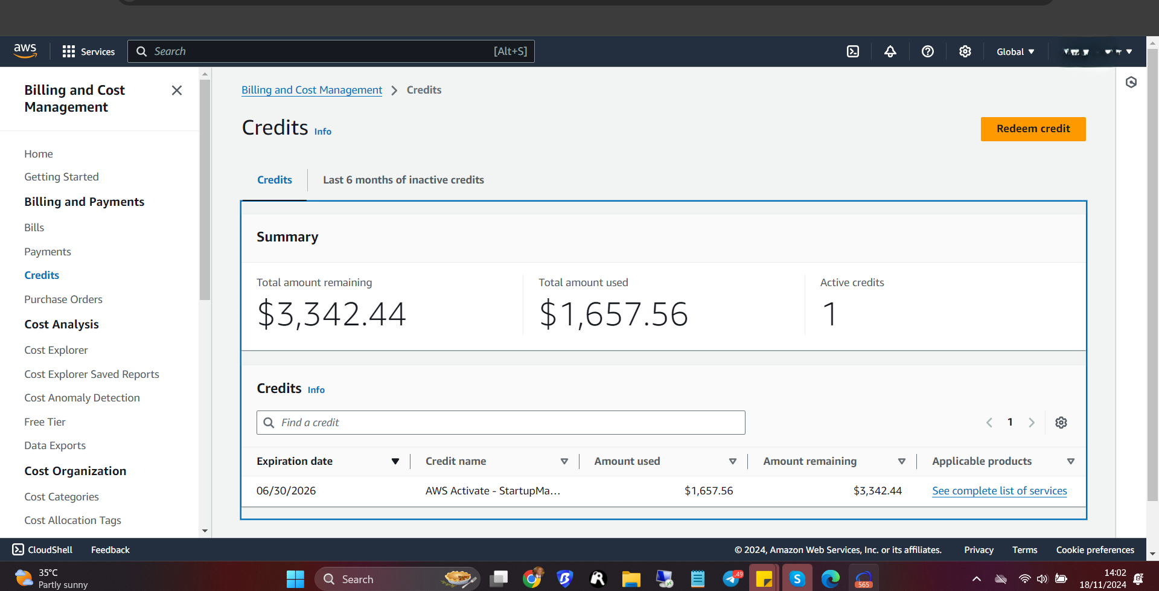Go to Bills in the sidebar
Viewport: 1159px width, 591px height.
(x=34, y=228)
